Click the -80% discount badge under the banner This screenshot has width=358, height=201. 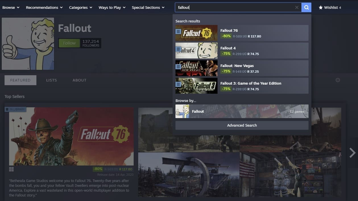coord(98,169)
